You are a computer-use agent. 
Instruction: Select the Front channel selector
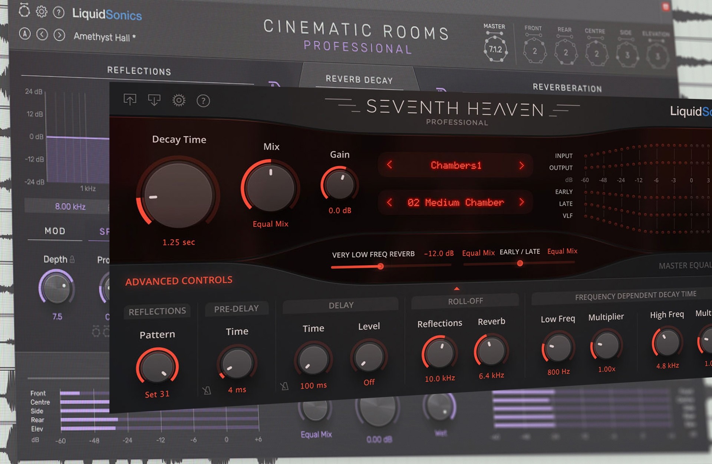pyautogui.click(x=534, y=51)
